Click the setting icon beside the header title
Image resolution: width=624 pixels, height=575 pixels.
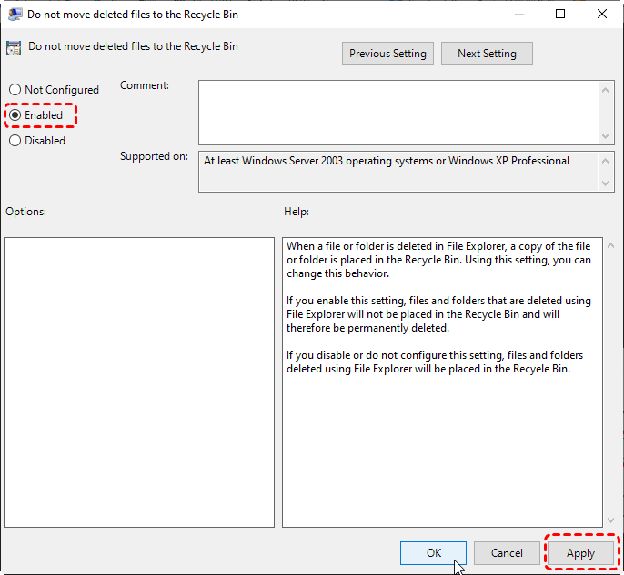(x=15, y=47)
